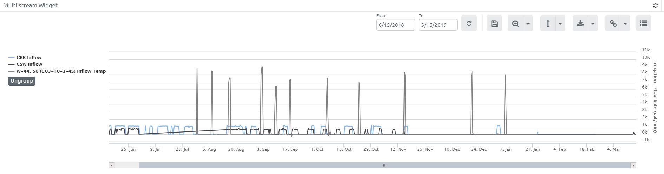This screenshot has width=664, height=174.
Task: Click the -1k y-axis label
Action: coord(646,140)
